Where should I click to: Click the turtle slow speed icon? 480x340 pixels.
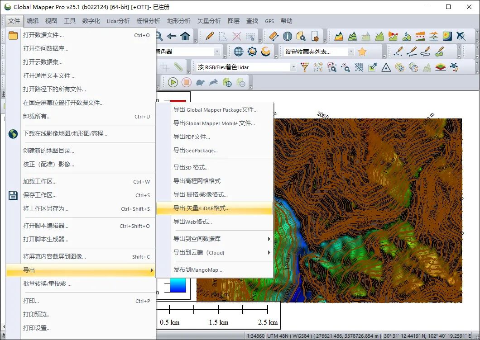coord(200,82)
